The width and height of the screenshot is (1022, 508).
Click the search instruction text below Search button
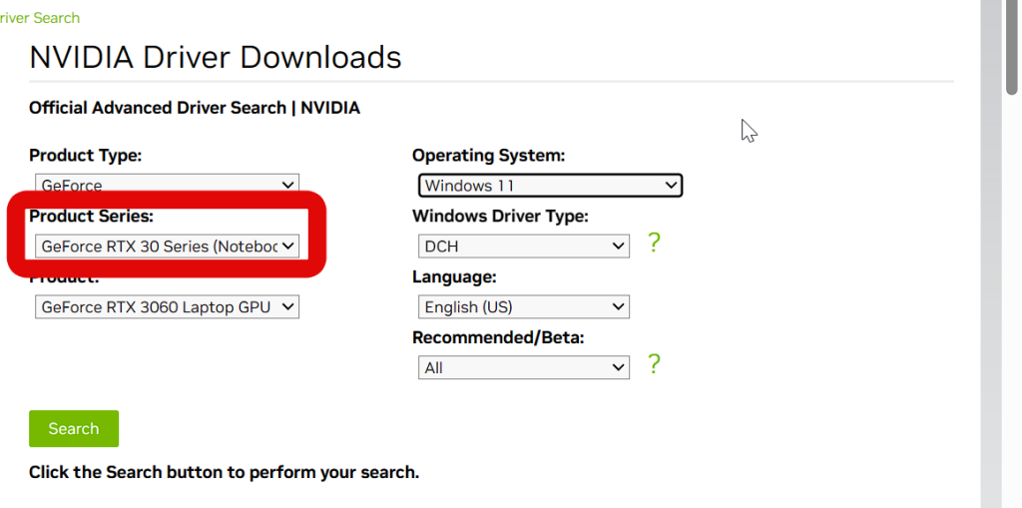point(224,472)
